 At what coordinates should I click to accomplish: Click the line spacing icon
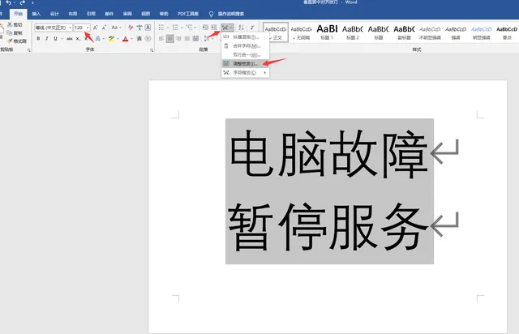pyautogui.click(x=207, y=39)
